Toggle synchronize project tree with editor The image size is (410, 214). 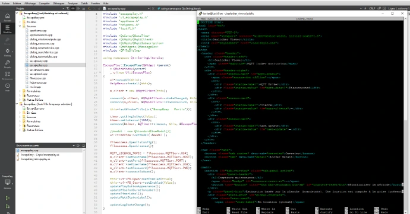[73, 8]
